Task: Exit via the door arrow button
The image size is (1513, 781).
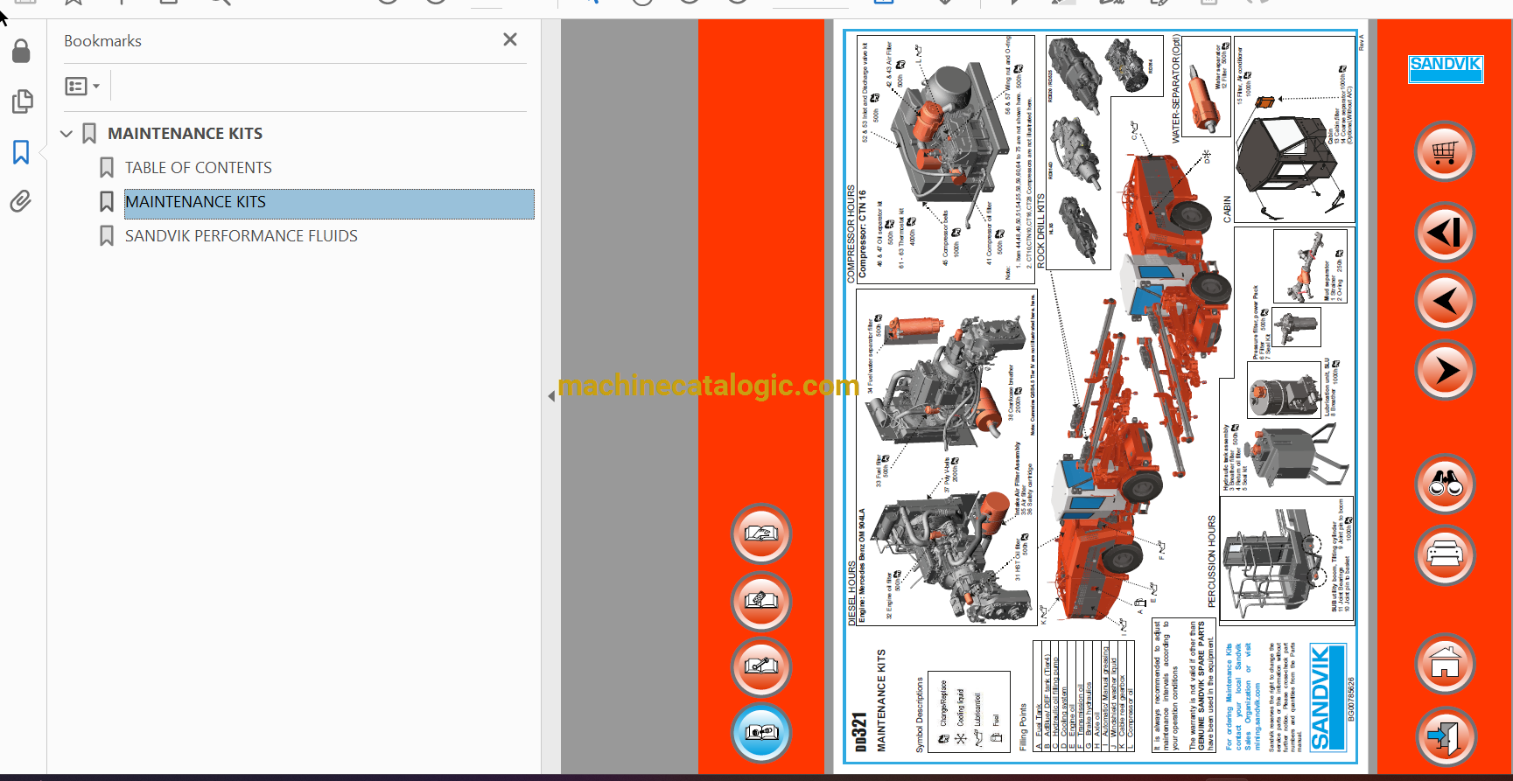Action: pos(1445,736)
